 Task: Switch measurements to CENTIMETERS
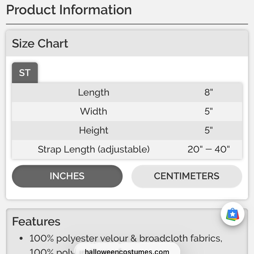coord(187,176)
